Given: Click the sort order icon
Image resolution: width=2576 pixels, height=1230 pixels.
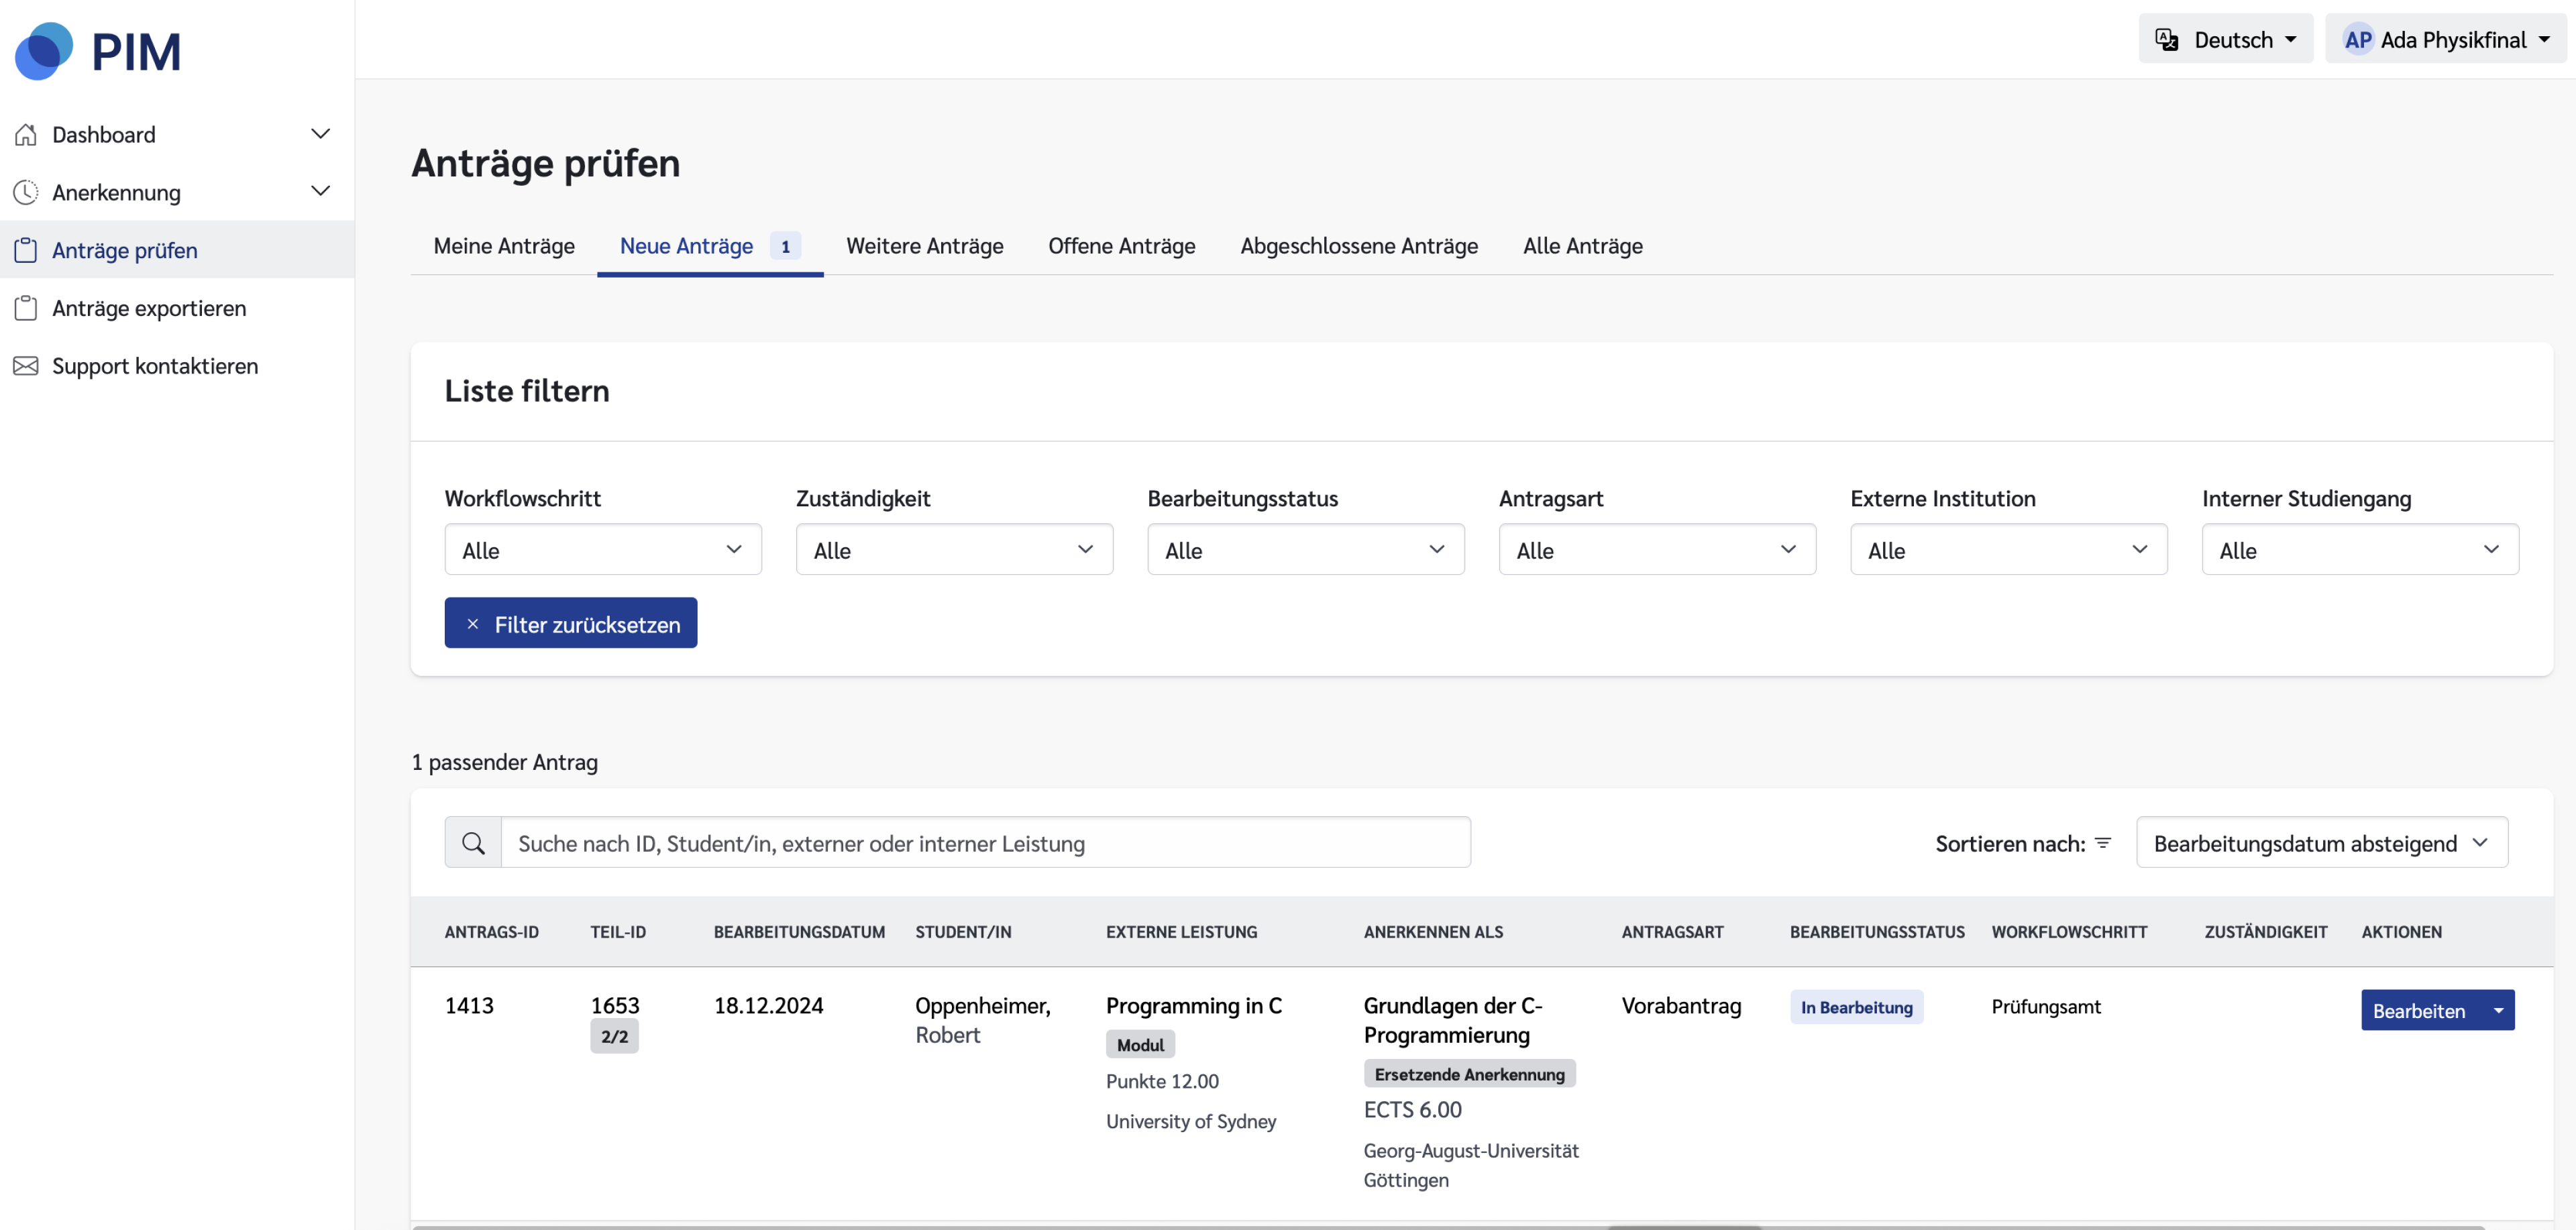Looking at the screenshot, I should click(x=2103, y=843).
